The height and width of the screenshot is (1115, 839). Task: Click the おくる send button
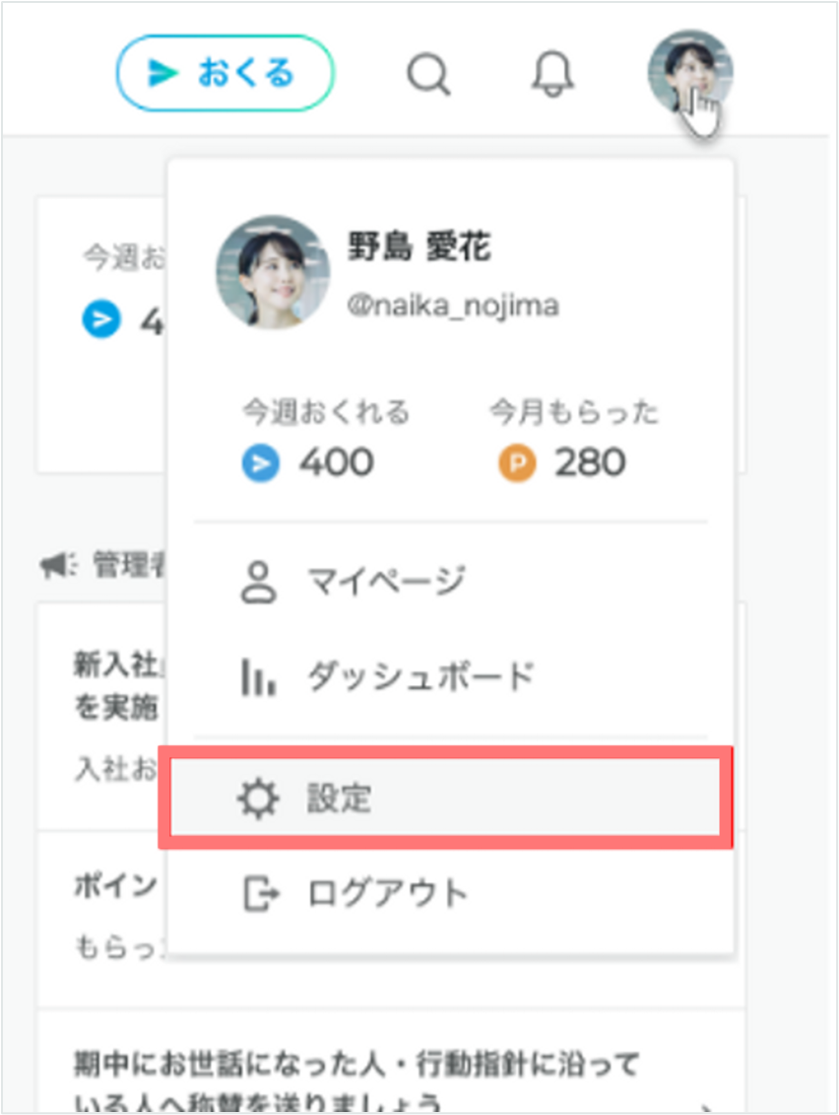tap(226, 73)
